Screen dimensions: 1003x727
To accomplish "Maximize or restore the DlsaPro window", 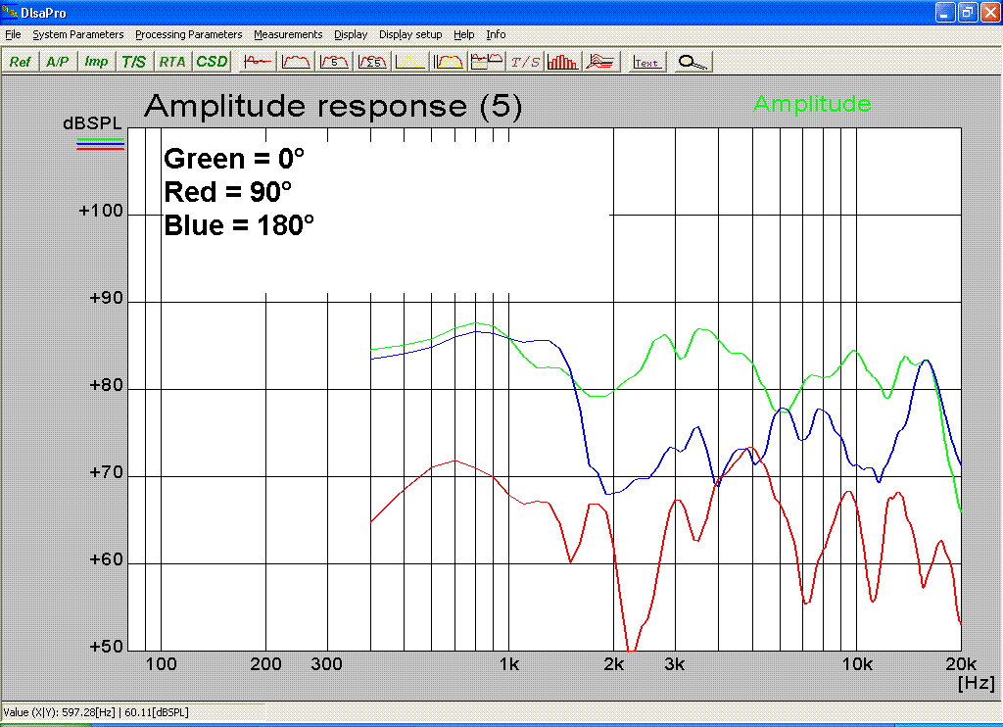I will (x=968, y=12).
